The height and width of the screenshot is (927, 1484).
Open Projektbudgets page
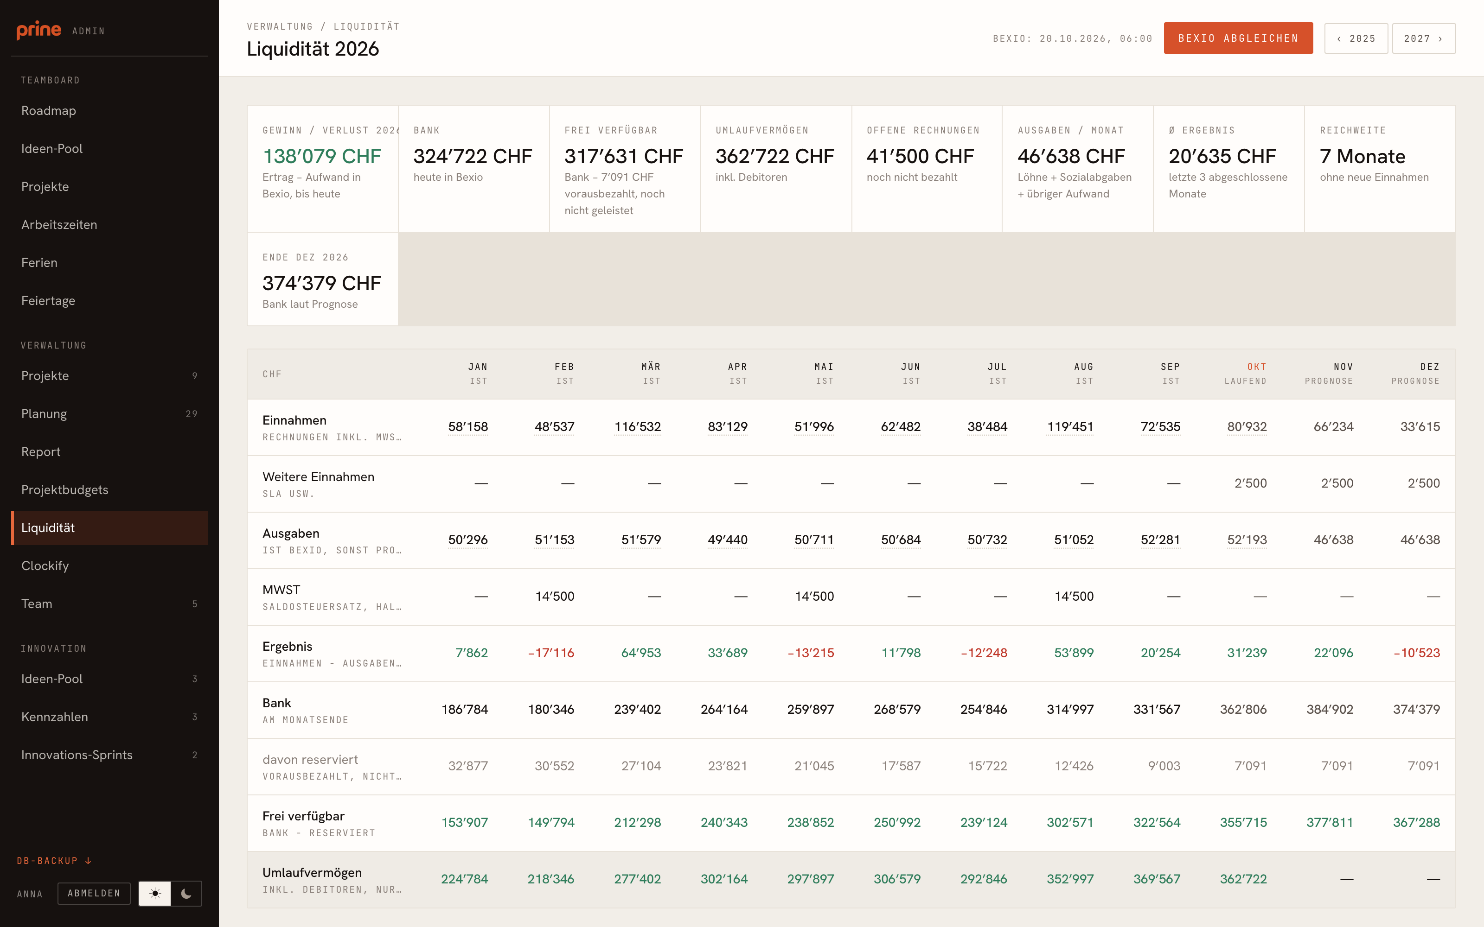coord(109,490)
